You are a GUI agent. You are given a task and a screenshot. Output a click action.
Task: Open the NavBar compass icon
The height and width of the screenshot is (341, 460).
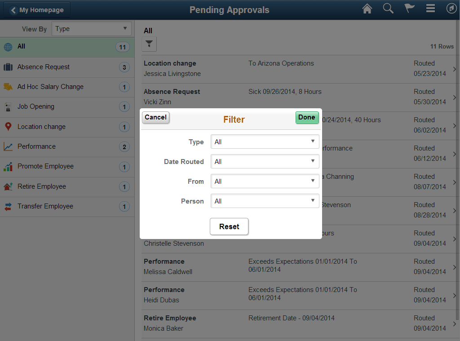[x=451, y=8]
